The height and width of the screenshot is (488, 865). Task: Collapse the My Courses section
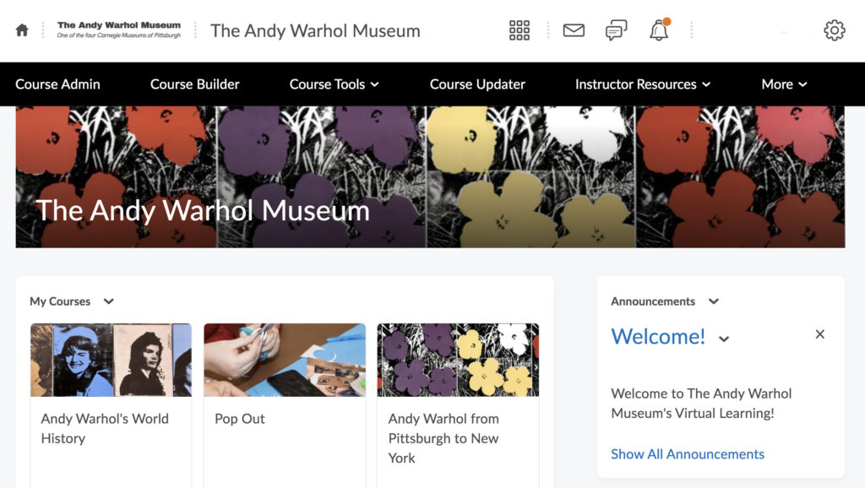point(107,301)
